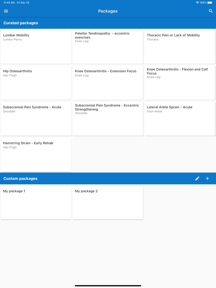This screenshot has width=216, height=288.
Task: Open Knee Osteoarthritis - Flexion and Calf Focus
Action: point(180,83)
